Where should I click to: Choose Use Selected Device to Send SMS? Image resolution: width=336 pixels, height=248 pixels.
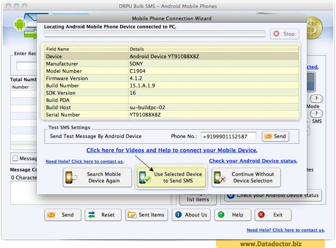coord(171,177)
